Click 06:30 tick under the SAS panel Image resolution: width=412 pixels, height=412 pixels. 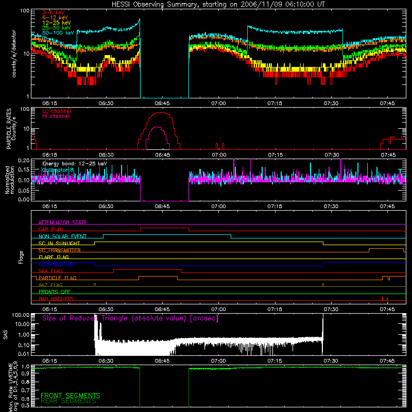[x=106, y=361]
